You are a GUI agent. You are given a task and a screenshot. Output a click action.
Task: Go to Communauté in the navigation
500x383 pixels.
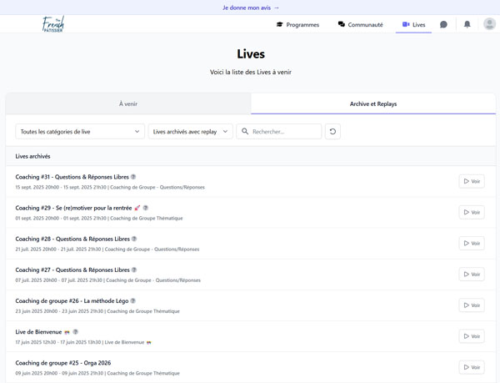360,25
